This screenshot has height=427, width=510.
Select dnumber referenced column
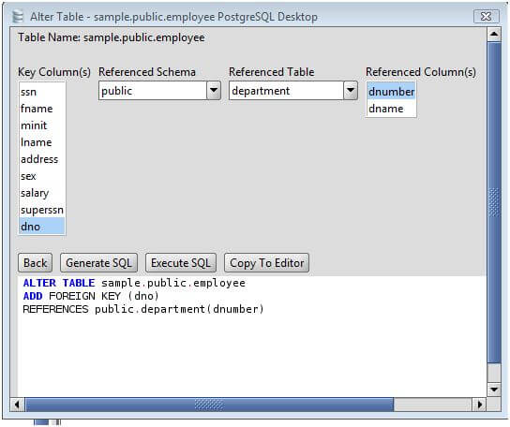click(391, 92)
